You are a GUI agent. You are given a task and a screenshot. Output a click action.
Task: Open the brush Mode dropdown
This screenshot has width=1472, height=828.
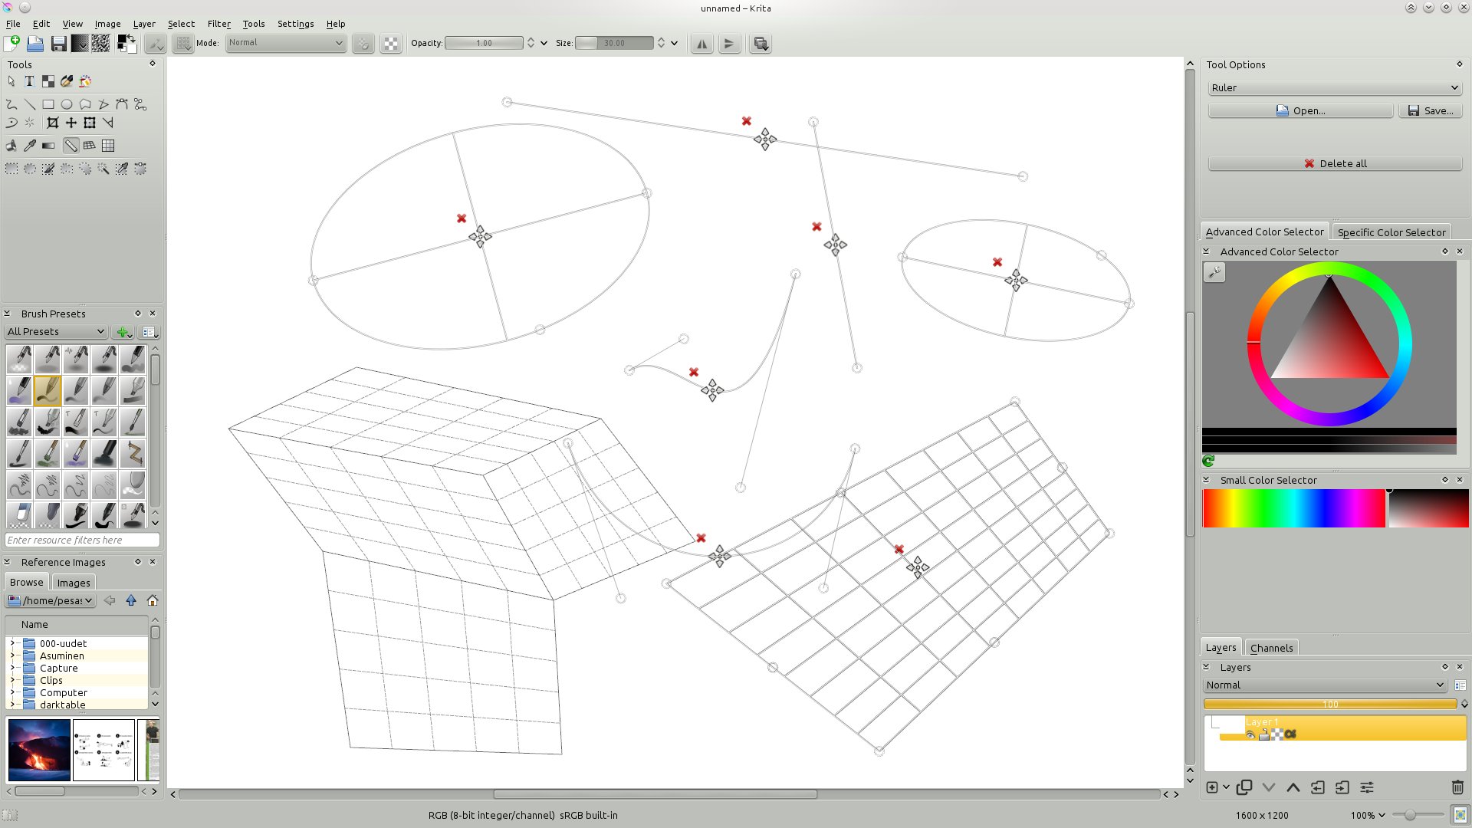coord(285,43)
